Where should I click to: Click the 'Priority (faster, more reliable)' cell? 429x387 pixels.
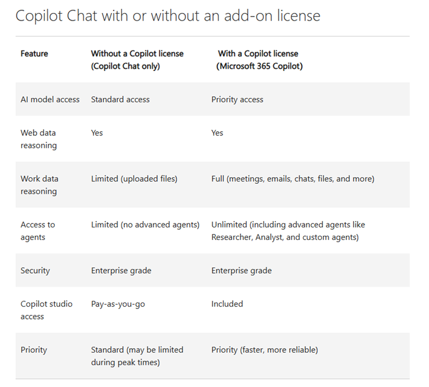pyautogui.click(x=264, y=350)
